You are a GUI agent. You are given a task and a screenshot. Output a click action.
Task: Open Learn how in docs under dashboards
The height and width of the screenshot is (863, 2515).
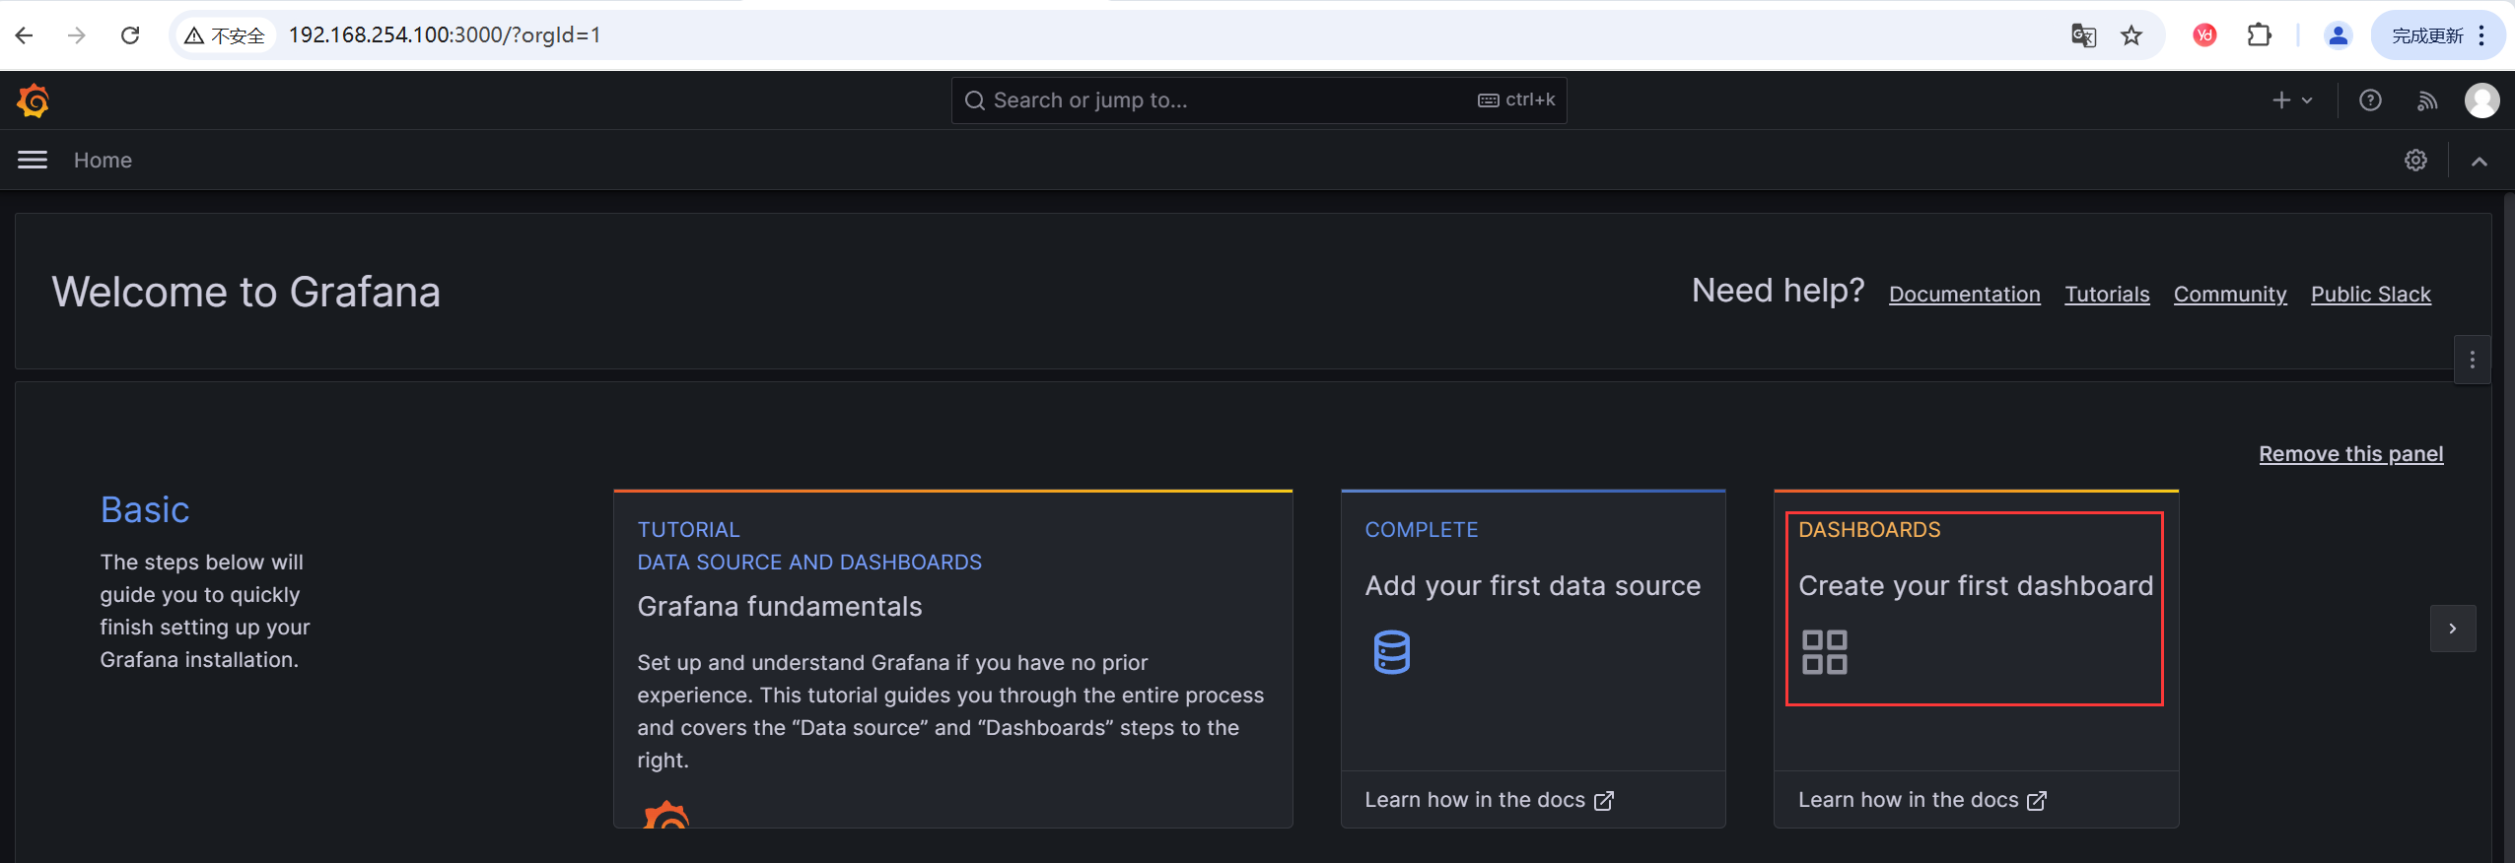point(1921,800)
